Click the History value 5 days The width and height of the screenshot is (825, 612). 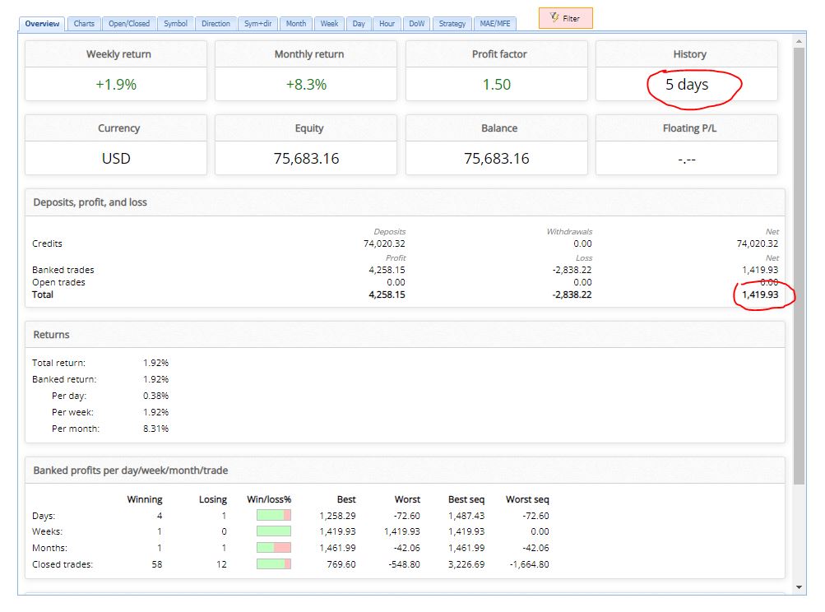tap(687, 84)
